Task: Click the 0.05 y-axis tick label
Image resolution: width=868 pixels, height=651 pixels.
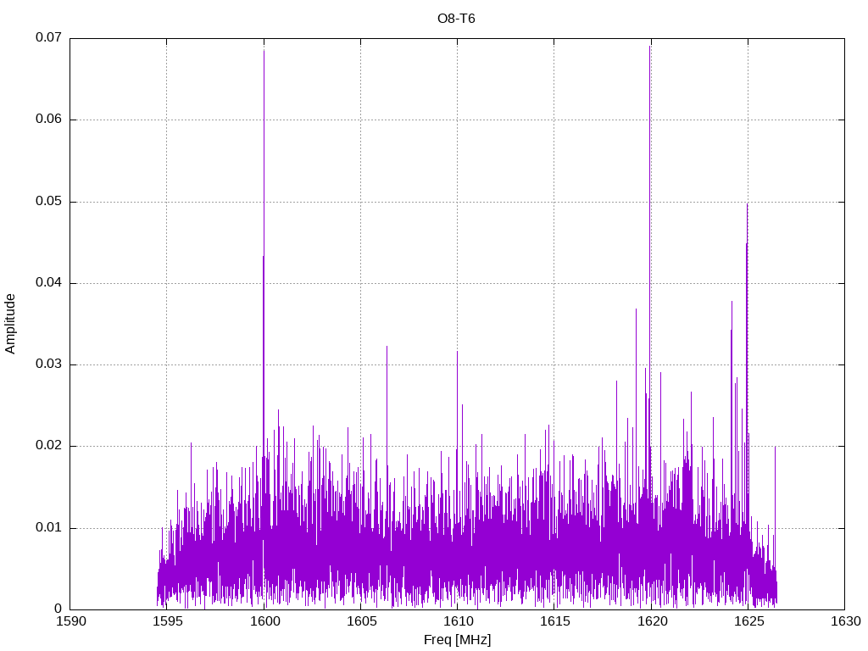Action: [48, 202]
